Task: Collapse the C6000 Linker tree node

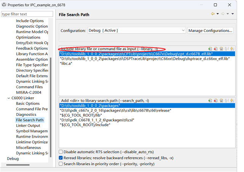Action: [9, 98]
